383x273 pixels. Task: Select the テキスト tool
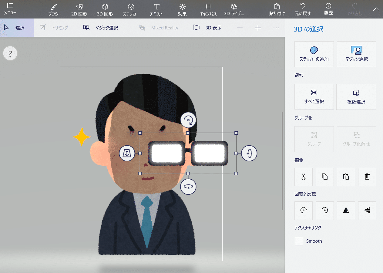pos(156,9)
